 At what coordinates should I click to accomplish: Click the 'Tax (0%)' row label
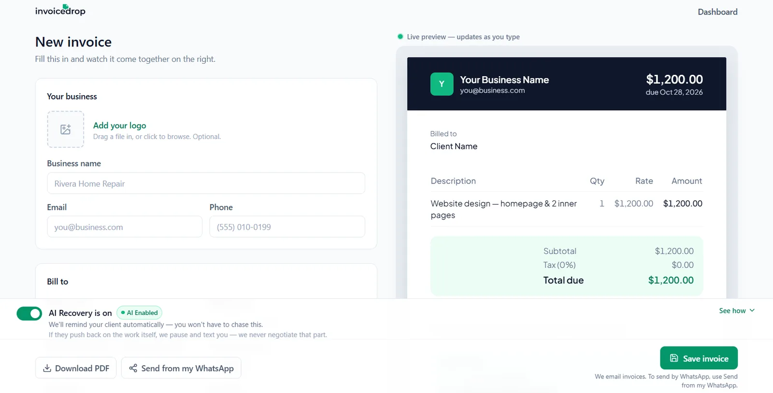[x=559, y=265]
